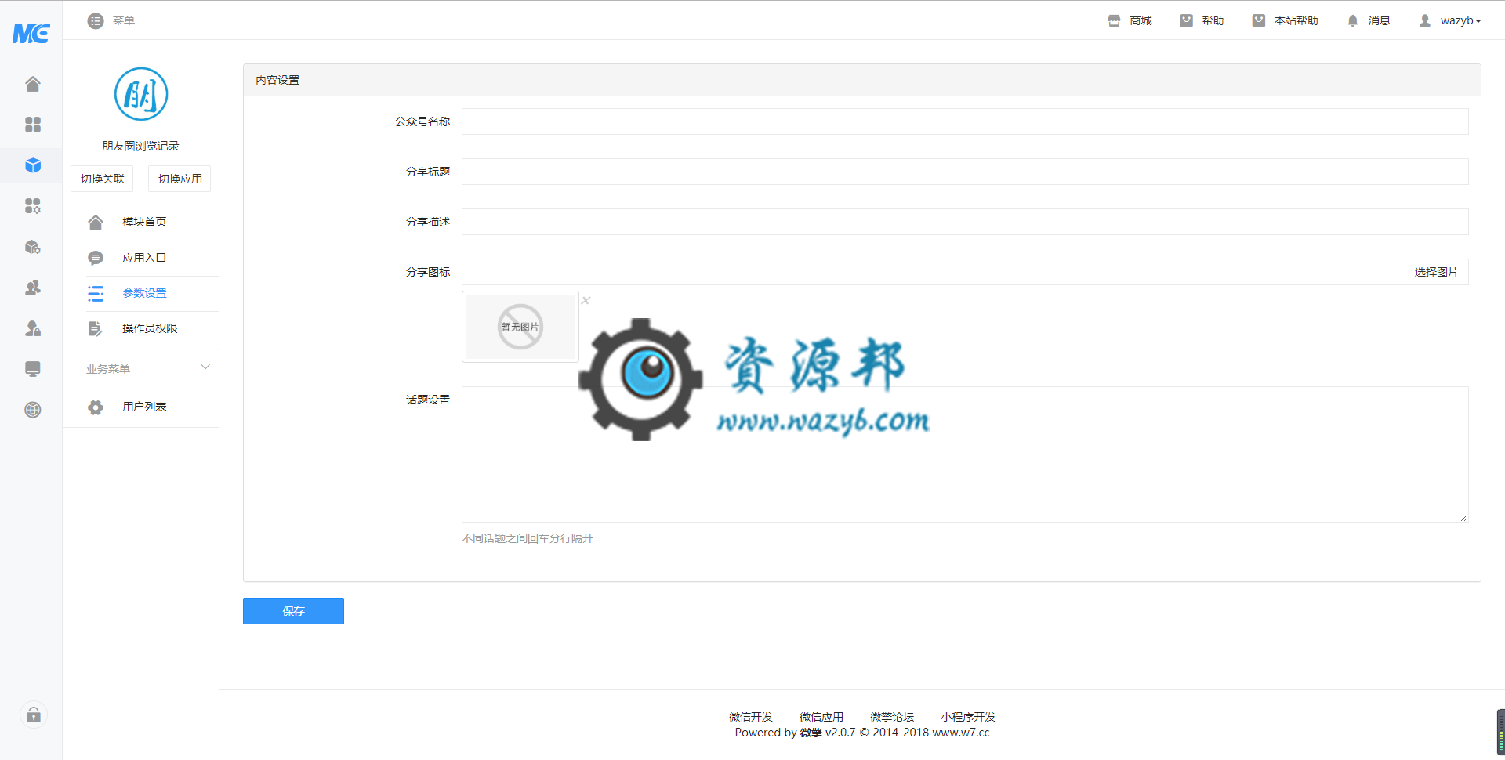Click the globe icon in left rail

[32, 410]
